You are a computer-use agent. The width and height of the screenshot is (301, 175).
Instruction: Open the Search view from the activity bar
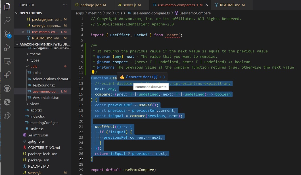pyautogui.click(x=7, y=20)
